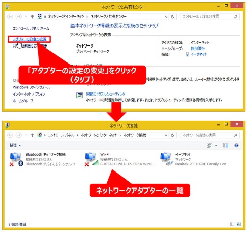This screenshot has width=247, height=235.
Task: Open ホームグループ link in sidebar
Action: tap(23, 101)
